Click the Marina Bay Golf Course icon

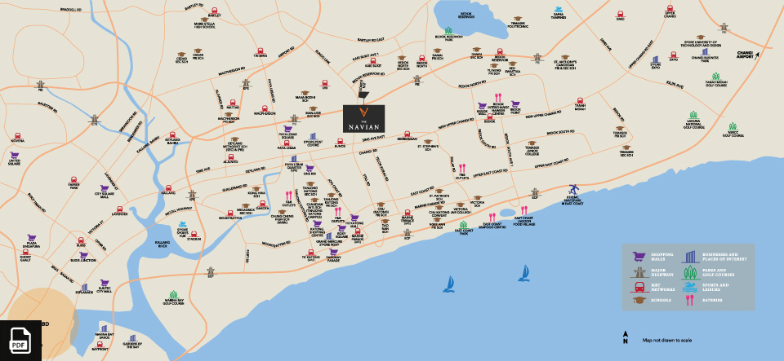click(x=173, y=295)
